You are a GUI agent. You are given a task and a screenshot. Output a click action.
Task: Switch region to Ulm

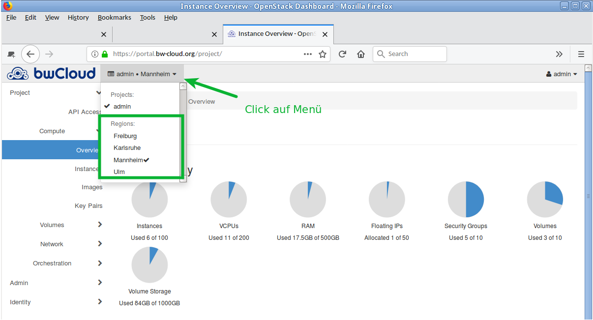119,172
